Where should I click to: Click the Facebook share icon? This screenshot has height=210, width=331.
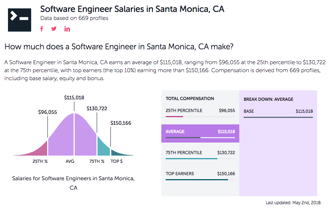click(42, 29)
